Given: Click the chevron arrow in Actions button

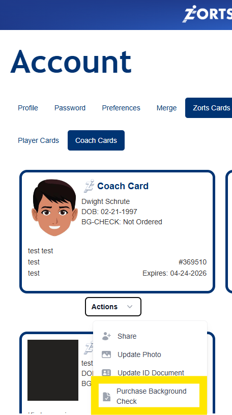Looking at the screenshot, I should 130,307.
